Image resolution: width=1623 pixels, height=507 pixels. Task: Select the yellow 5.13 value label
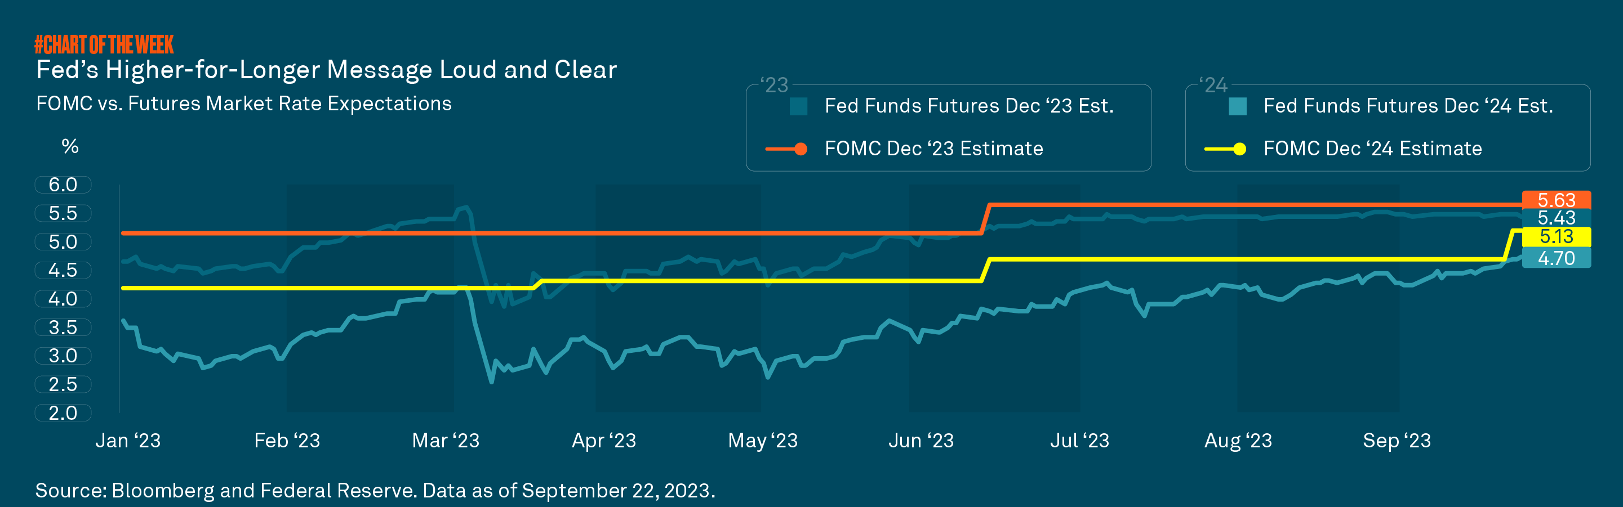point(1556,236)
